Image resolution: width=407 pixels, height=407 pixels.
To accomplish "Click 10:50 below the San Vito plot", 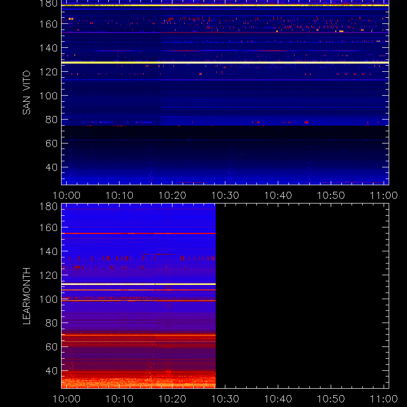I will 331,195.
